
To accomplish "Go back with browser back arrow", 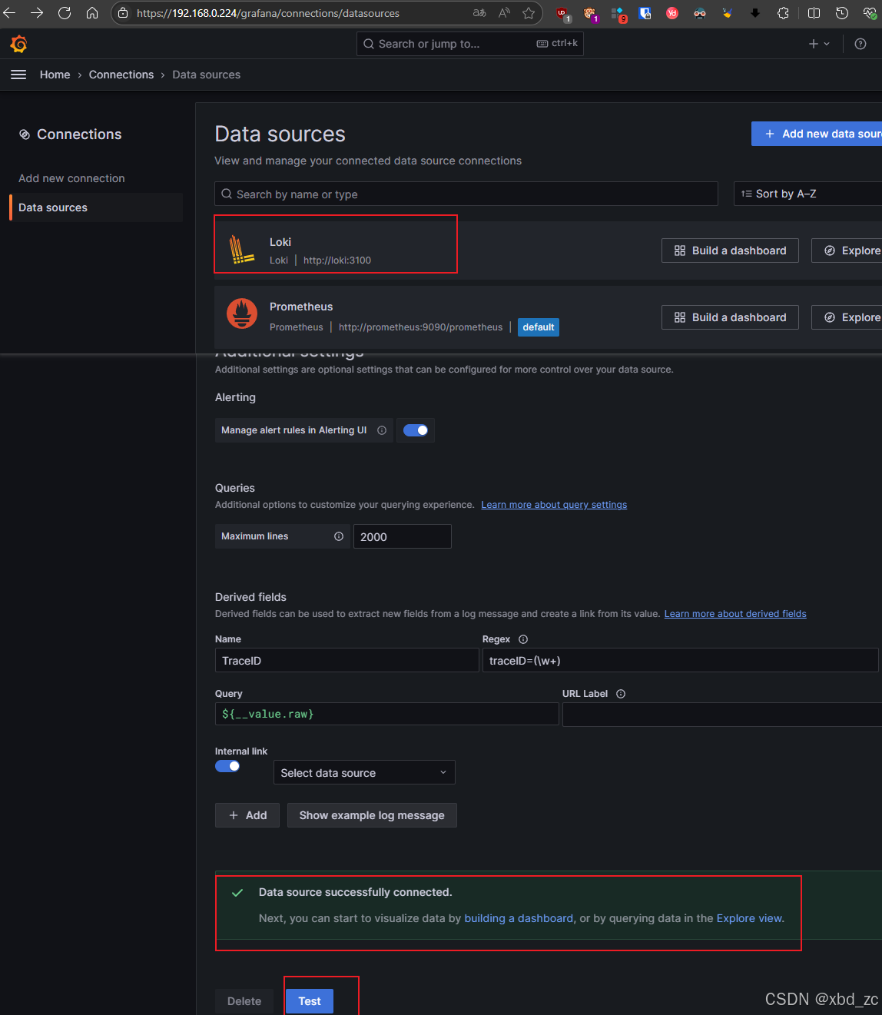I will click(x=9, y=13).
